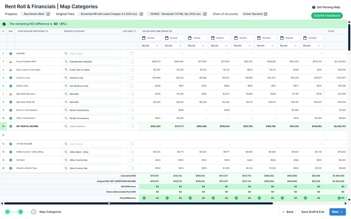This screenshot has width=351, height=219.
Task: Click the Submit Feedback button
Action: click(x=326, y=16)
